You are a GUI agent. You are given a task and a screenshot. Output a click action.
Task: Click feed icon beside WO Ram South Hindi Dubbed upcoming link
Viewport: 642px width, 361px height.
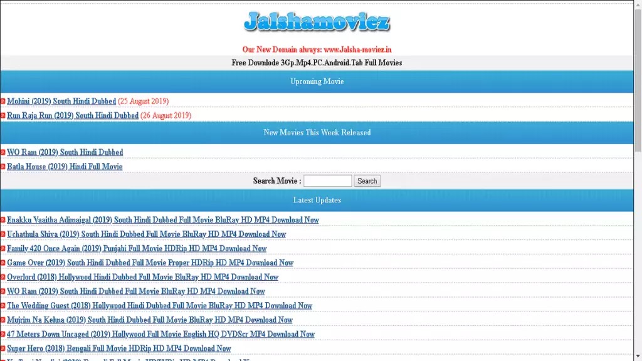pos(3,152)
